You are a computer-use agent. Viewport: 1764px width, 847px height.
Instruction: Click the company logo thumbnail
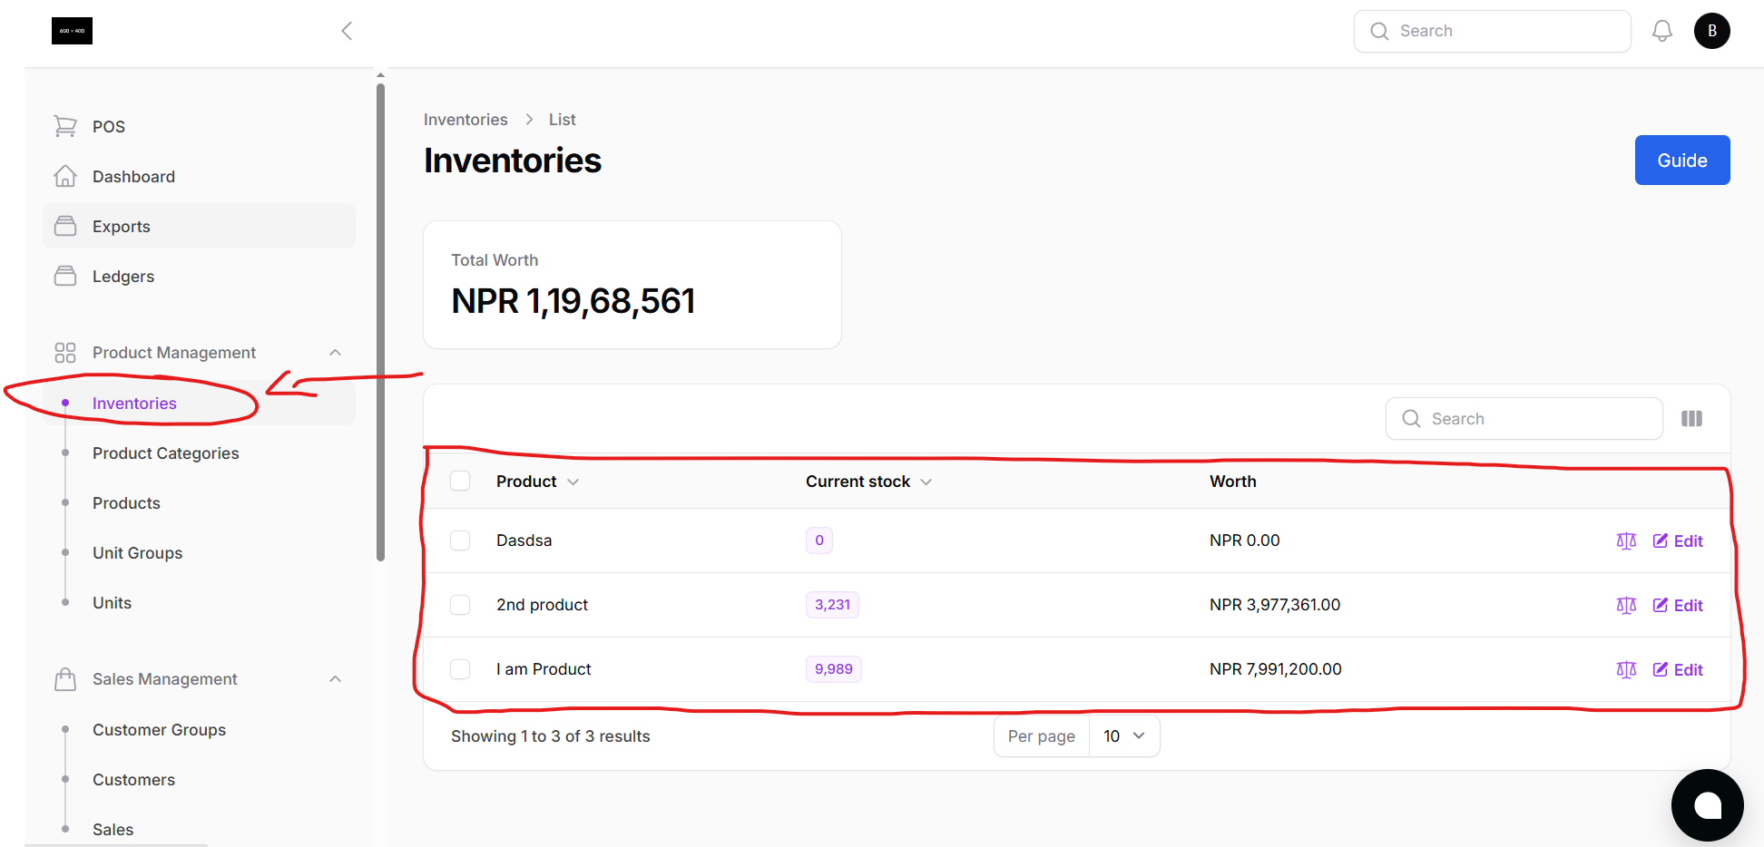(73, 31)
